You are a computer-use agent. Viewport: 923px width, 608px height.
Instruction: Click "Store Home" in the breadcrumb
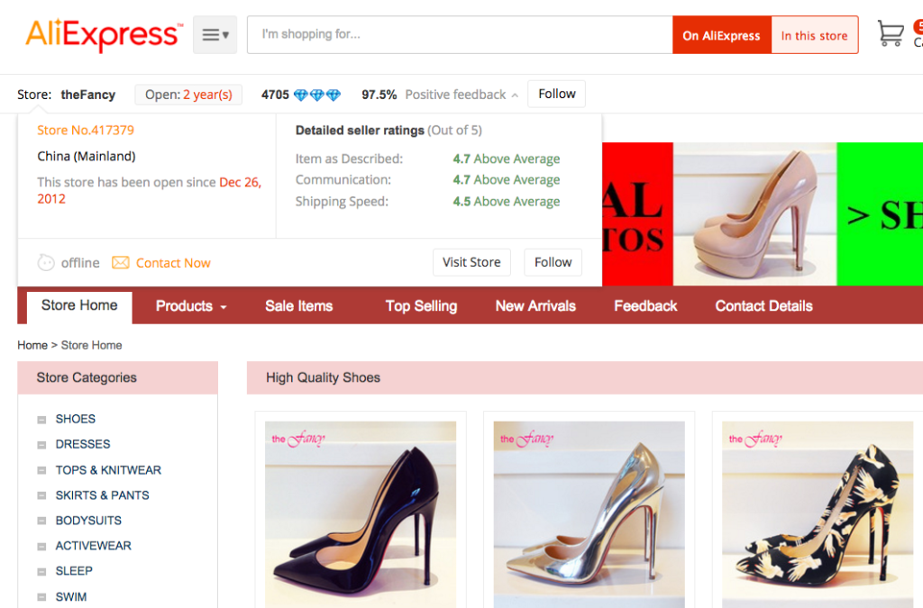coord(92,345)
